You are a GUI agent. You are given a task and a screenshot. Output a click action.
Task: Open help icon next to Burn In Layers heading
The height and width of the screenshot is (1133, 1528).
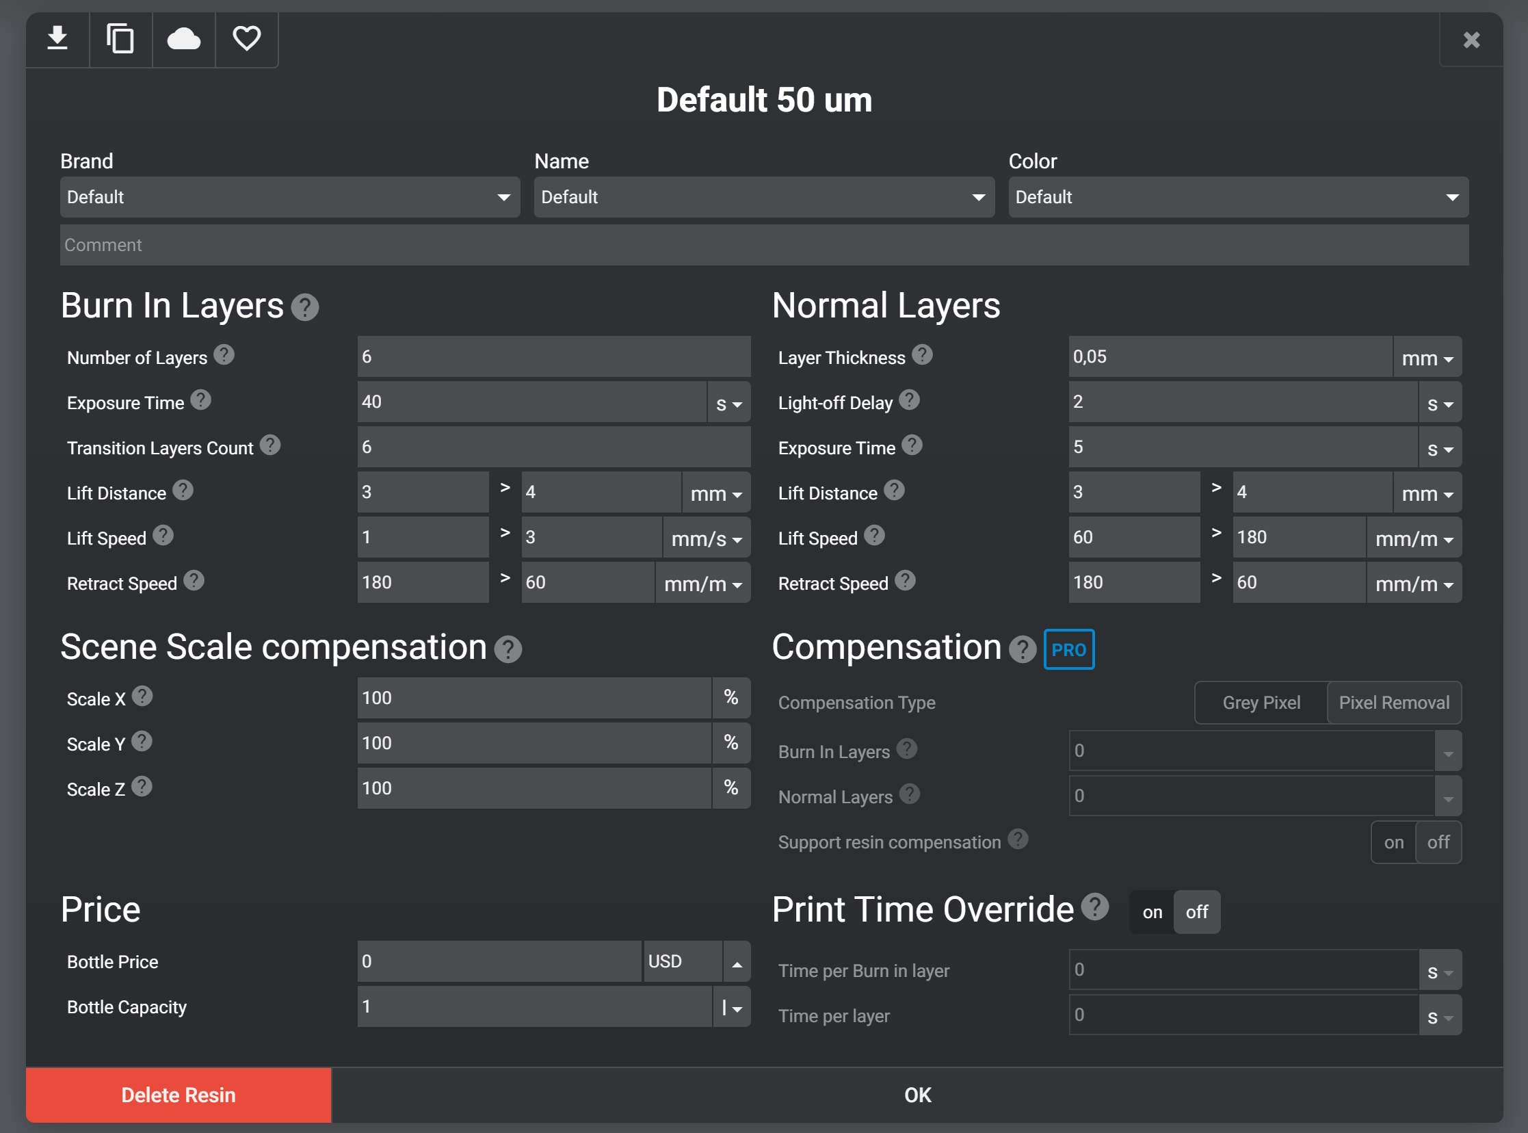click(305, 307)
